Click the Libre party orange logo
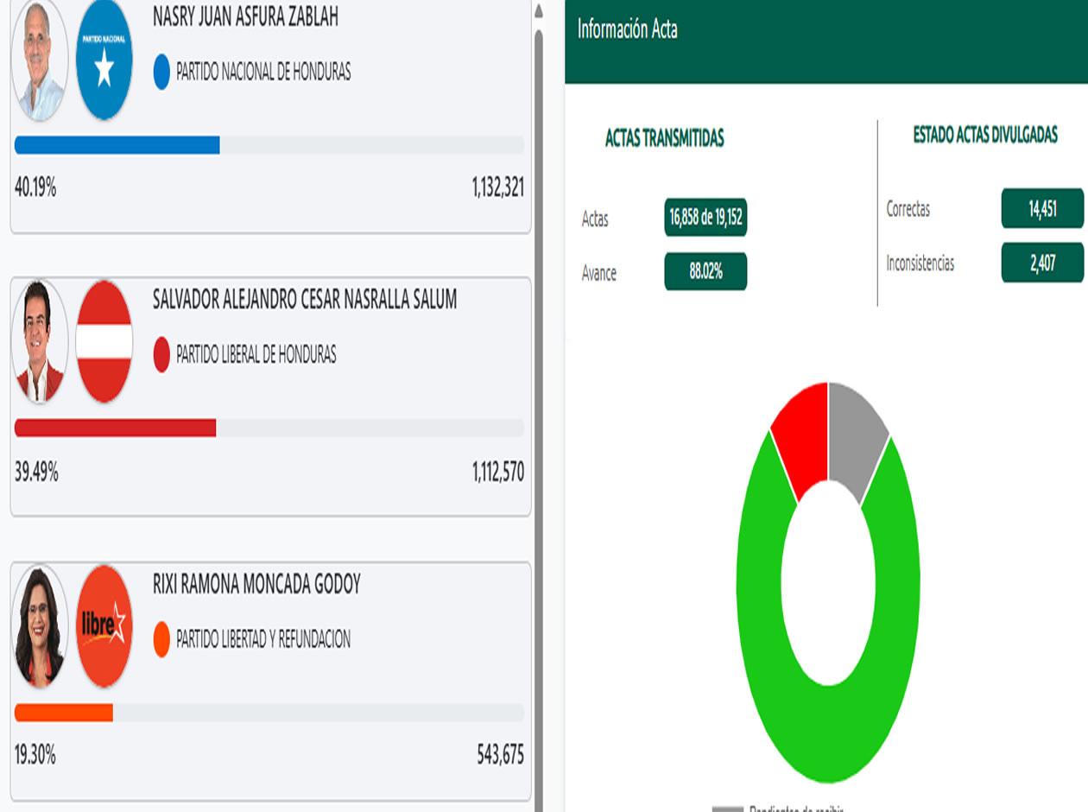 104,626
